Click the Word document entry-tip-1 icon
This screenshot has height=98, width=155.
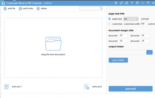(7, 87)
